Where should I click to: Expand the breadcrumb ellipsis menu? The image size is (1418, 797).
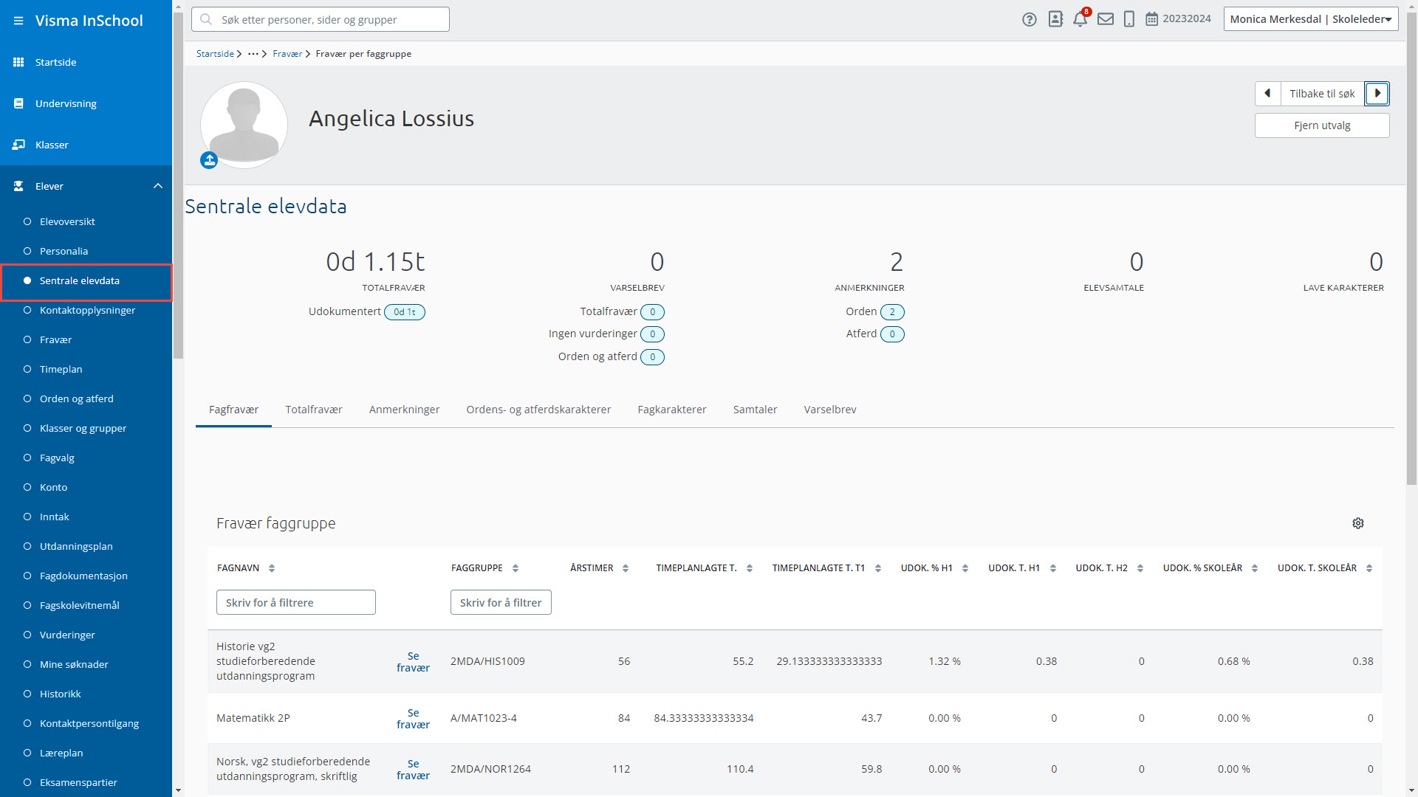pyautogui.click(x=253, y=54)
